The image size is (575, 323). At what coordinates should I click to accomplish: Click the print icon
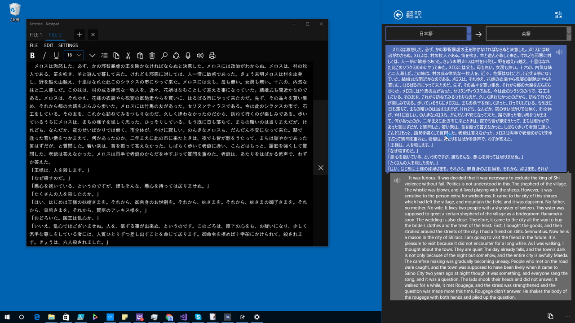pyautogui.click(x=212, y=56)
